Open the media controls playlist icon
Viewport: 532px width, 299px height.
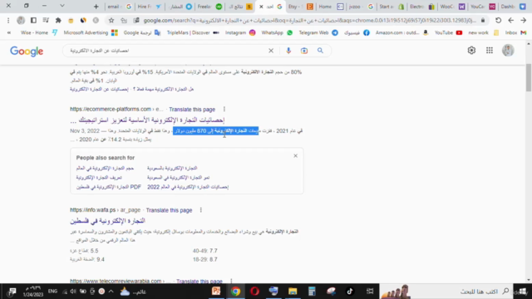tap(46, 20)
